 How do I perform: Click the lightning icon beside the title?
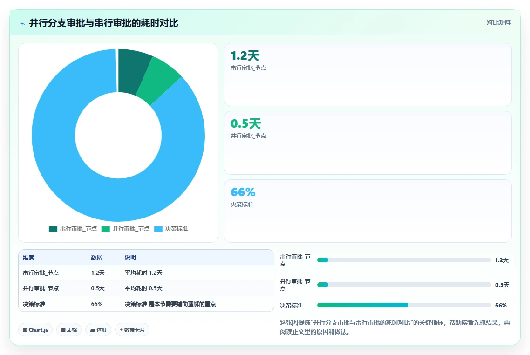click(22, 24)
